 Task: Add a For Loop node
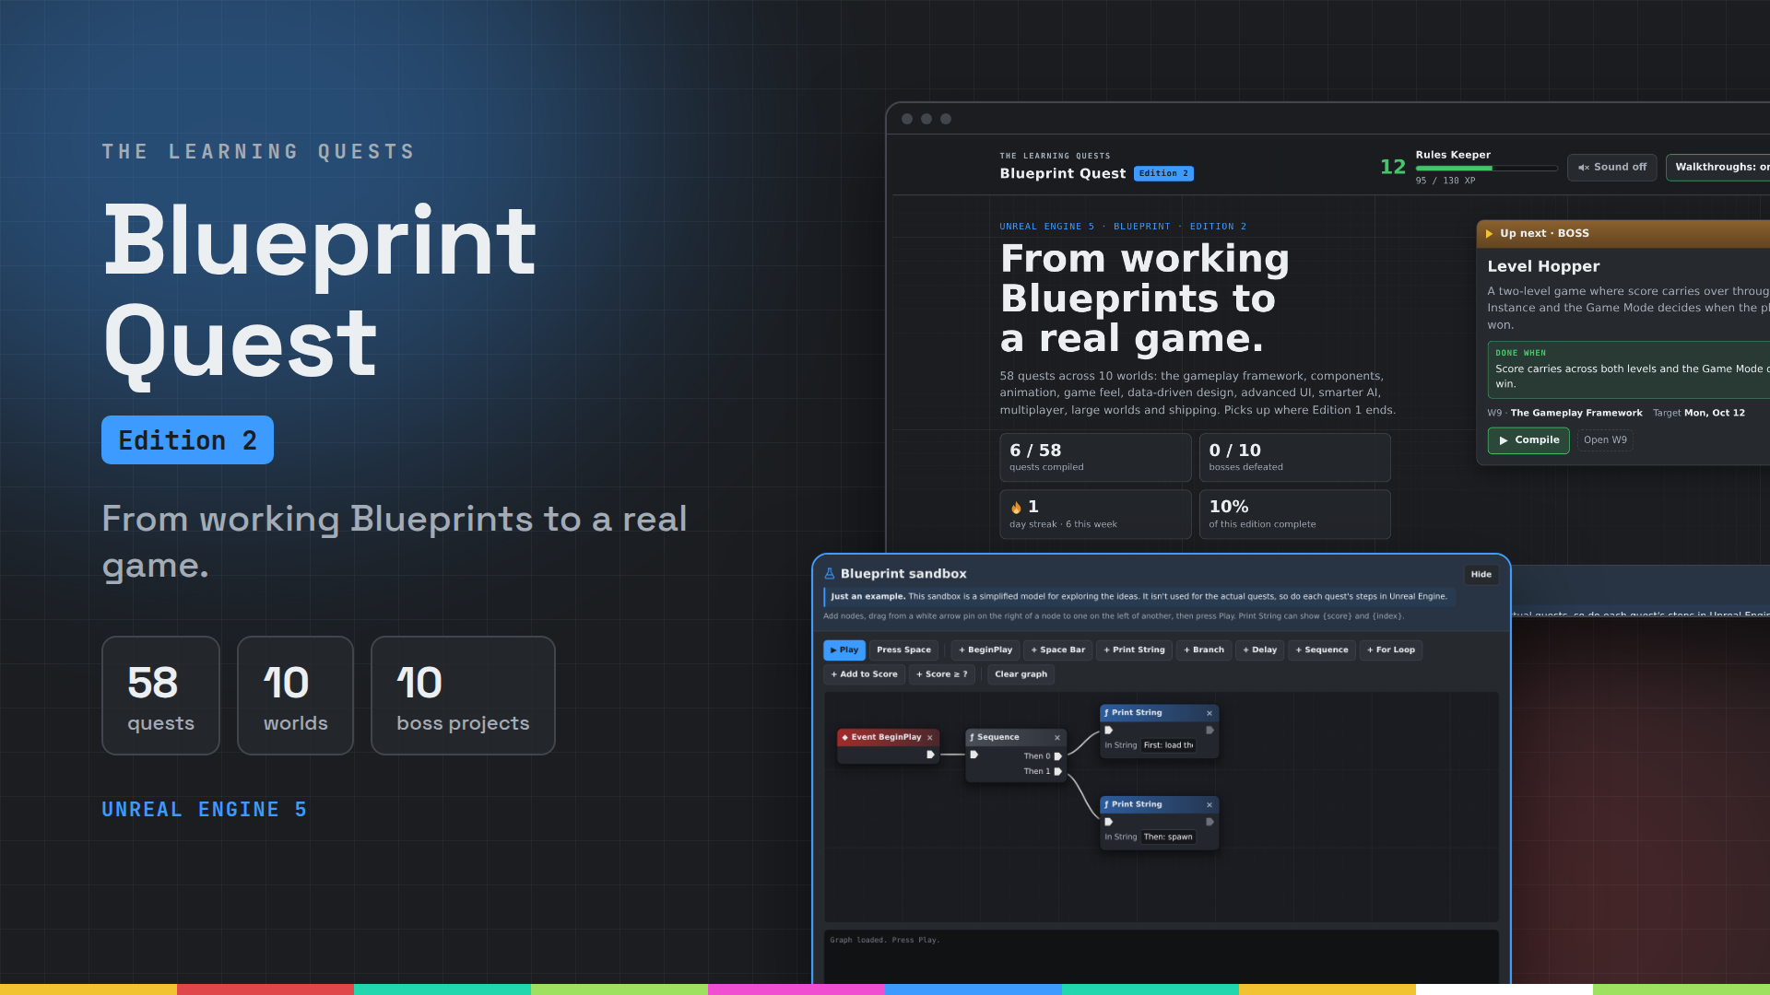(1391, 650)
